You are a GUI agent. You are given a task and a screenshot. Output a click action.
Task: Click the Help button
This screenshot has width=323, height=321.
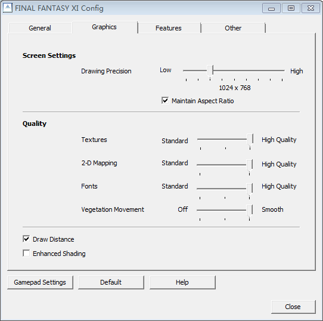[182, 282]
